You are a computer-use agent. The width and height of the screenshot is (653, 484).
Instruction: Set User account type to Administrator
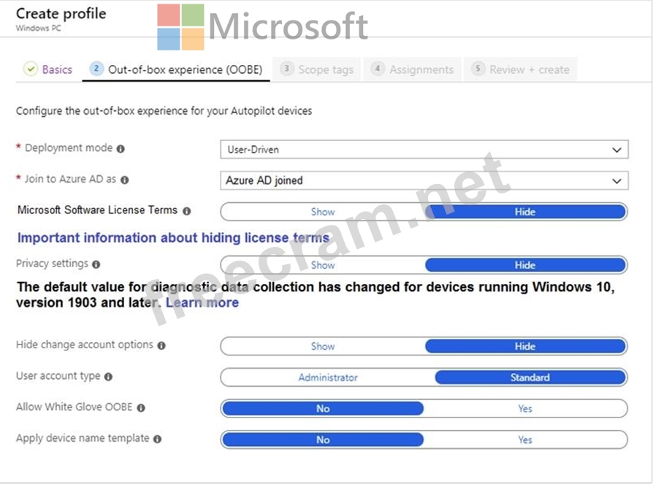tap(328, 377)
